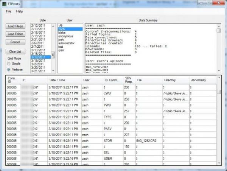Open the File menu
The height and width of the screenshot is (171, 227).
[x=9, y=12]
